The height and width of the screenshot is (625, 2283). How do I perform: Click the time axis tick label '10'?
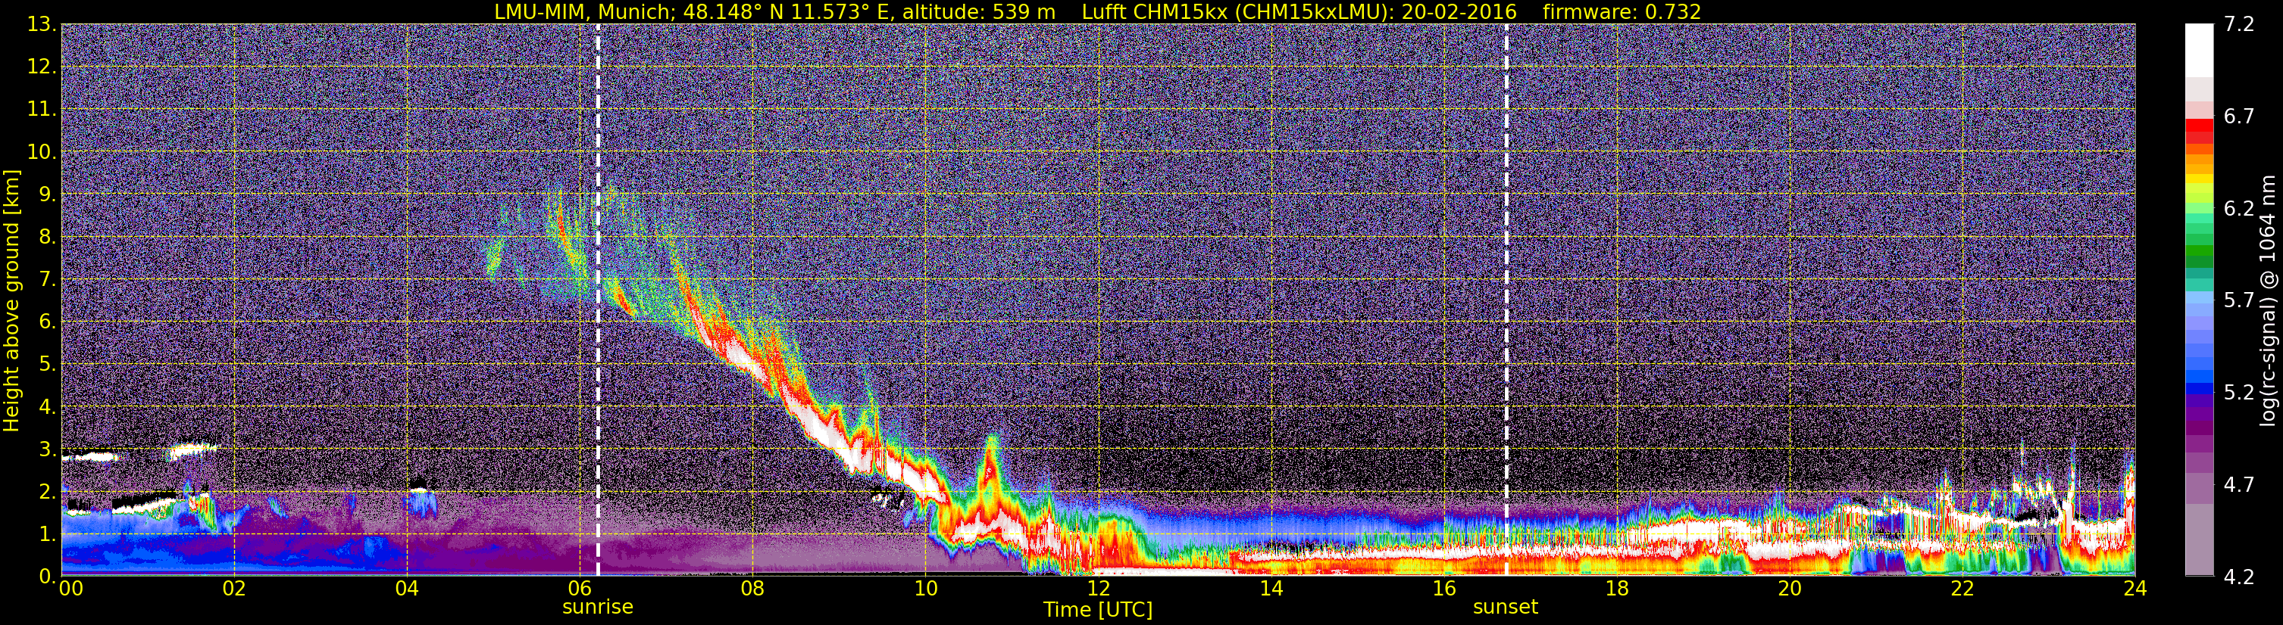pos(925,589)
